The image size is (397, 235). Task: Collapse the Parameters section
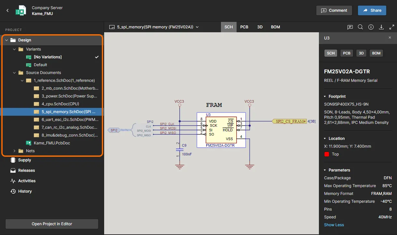click(x=325, y=170)
